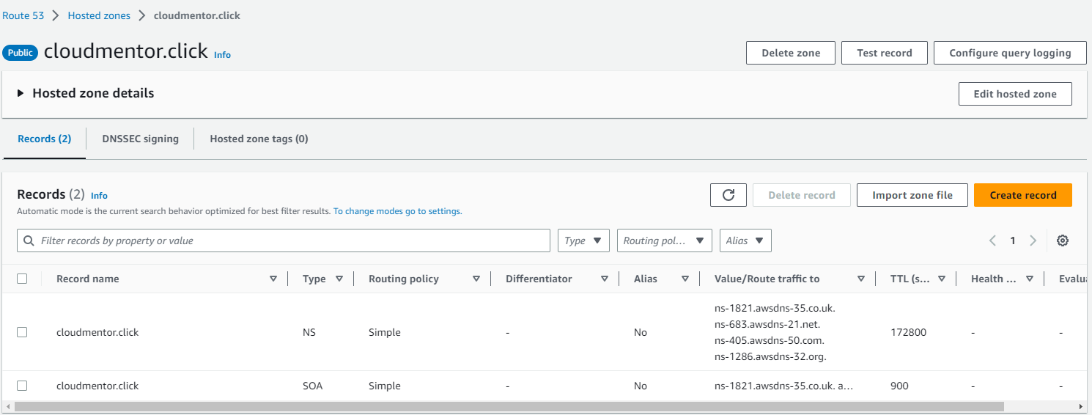Select all records header checkbox
The height and width of the screenshot is (415, 1092).
click(x=22, y=279)
